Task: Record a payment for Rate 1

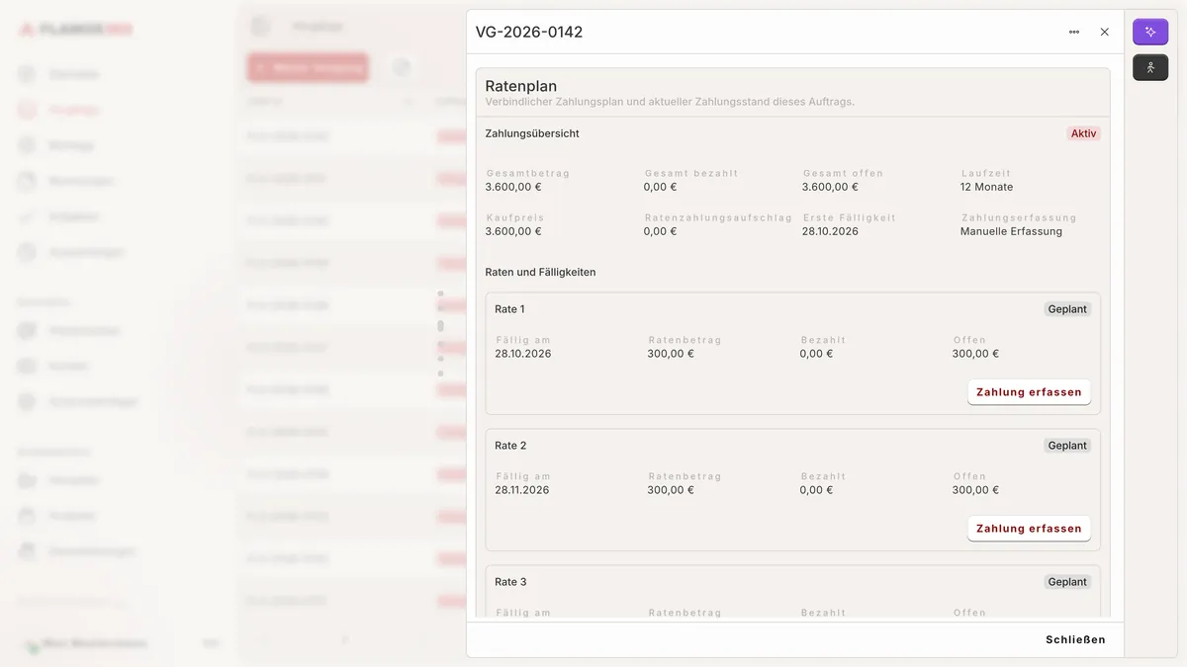Action: coord(1029,392)
